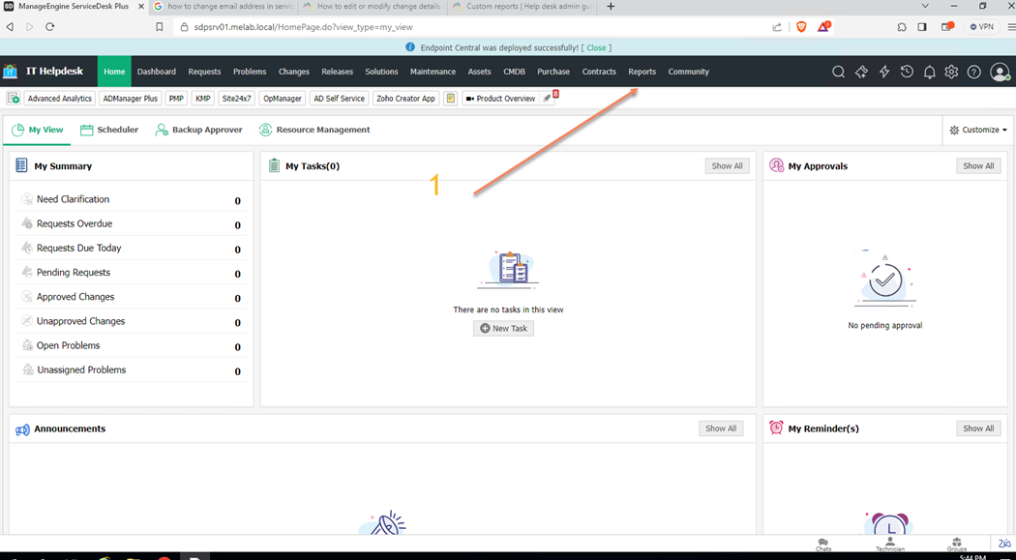Switch to the Scheduler tab

click(x=109, y=130)
